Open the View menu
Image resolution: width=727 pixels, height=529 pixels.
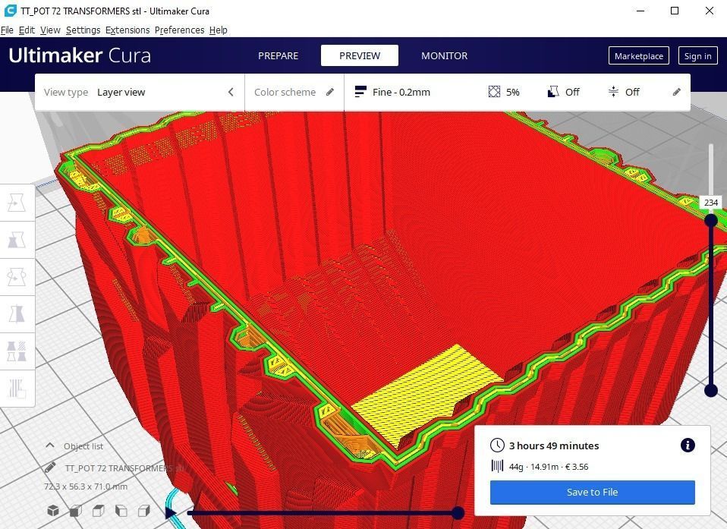[x=50, y=30]
